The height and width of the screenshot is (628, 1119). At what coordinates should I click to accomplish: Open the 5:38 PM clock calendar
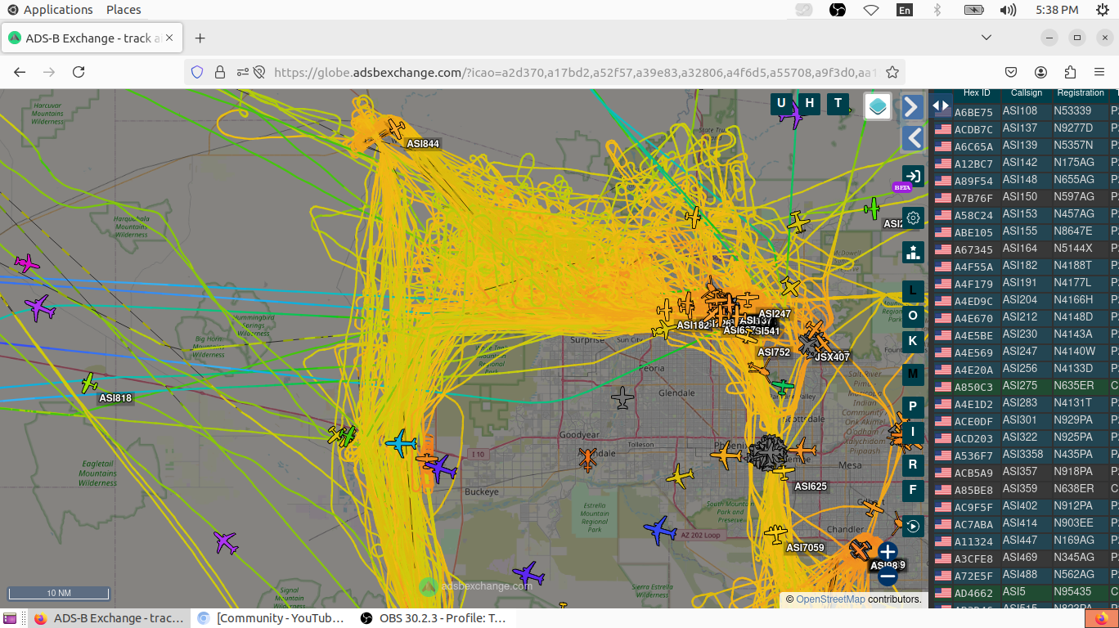[x=1057, y=10]
